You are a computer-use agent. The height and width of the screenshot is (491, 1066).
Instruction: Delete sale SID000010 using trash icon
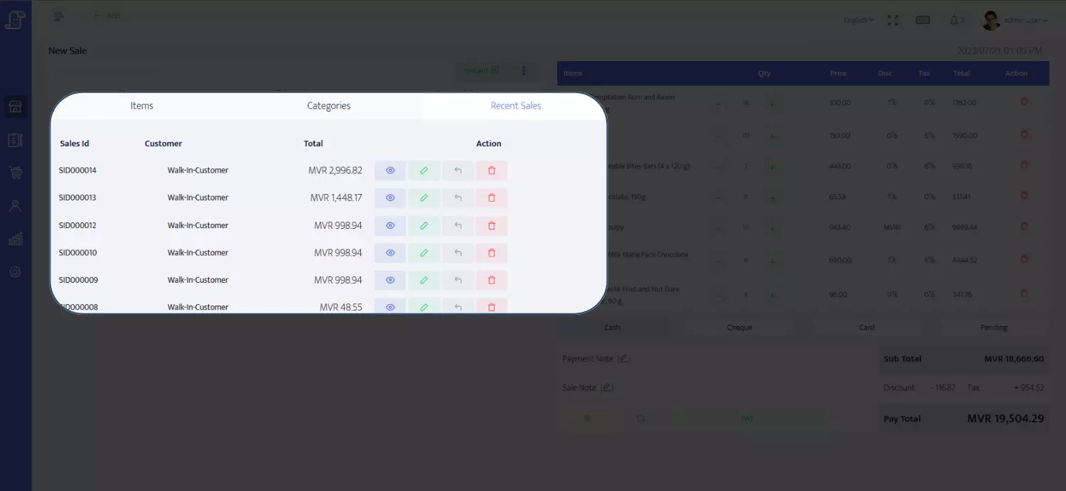(491, 253)
